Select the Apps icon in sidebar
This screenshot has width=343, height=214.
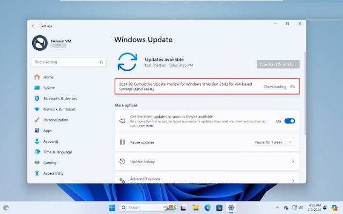(x=37, y=131)
